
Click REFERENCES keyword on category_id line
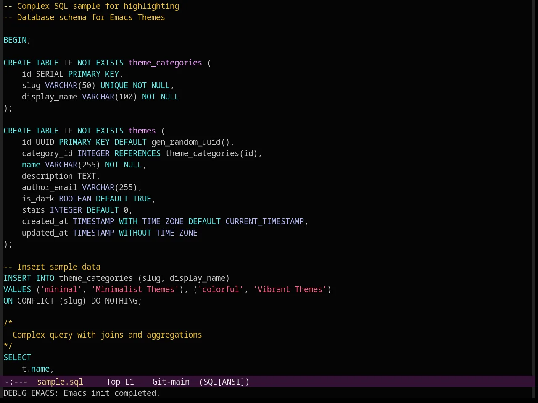click(137, 153)
